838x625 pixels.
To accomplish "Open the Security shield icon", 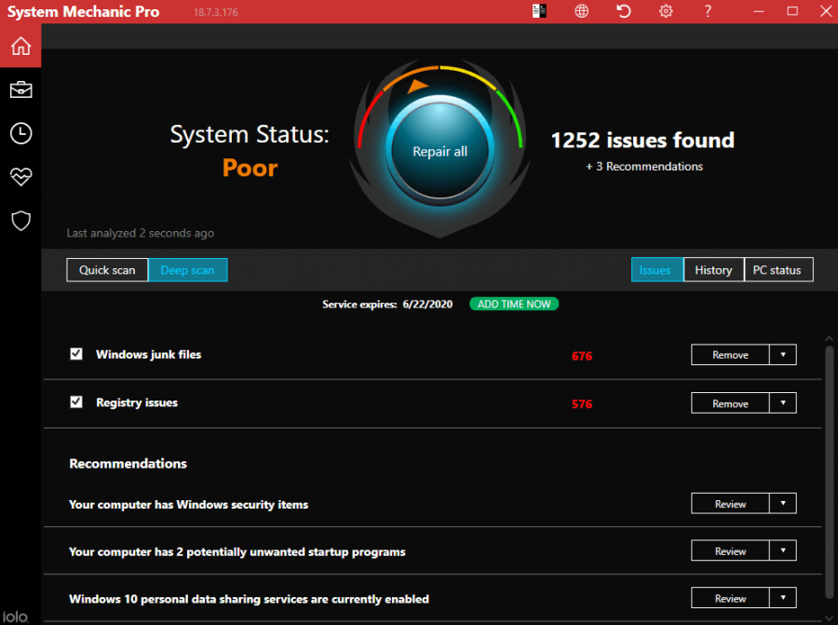I will point(20,221).
